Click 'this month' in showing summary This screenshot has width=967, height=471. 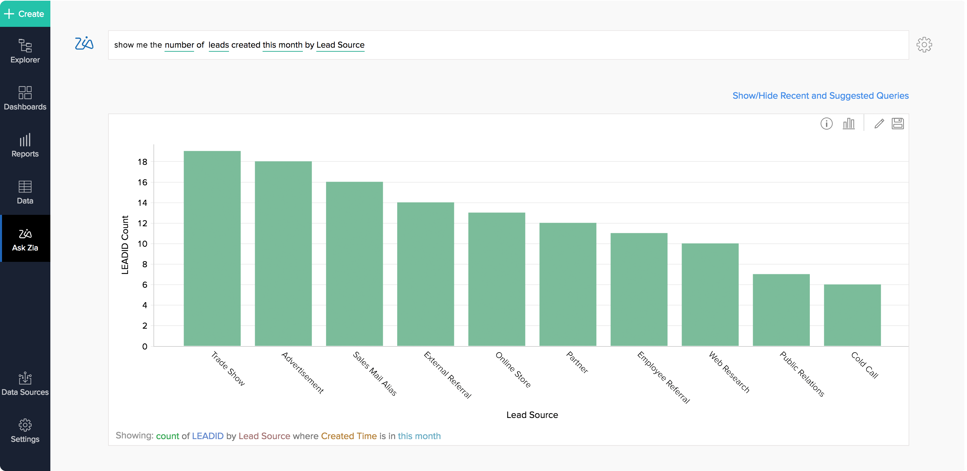coord(419,436)
